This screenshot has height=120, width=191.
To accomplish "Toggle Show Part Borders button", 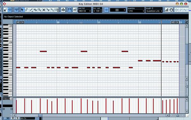I will (70, 10).
